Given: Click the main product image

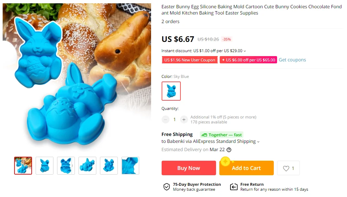Looking at the screenshot, I should click(x=77, y=78).
